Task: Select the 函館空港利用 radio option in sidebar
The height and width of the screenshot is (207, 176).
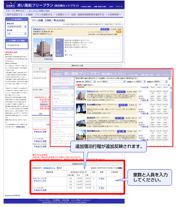Action: pyautogui.click(x=8, y=45)
